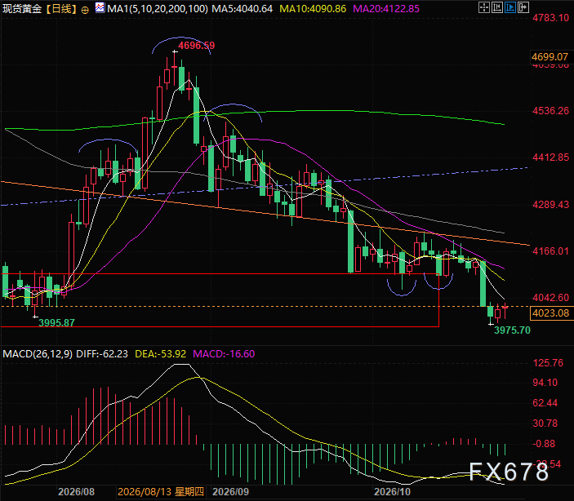Select the 现货黄金 instrument title
Screen dimensions: 574x501
pos(22,9)
